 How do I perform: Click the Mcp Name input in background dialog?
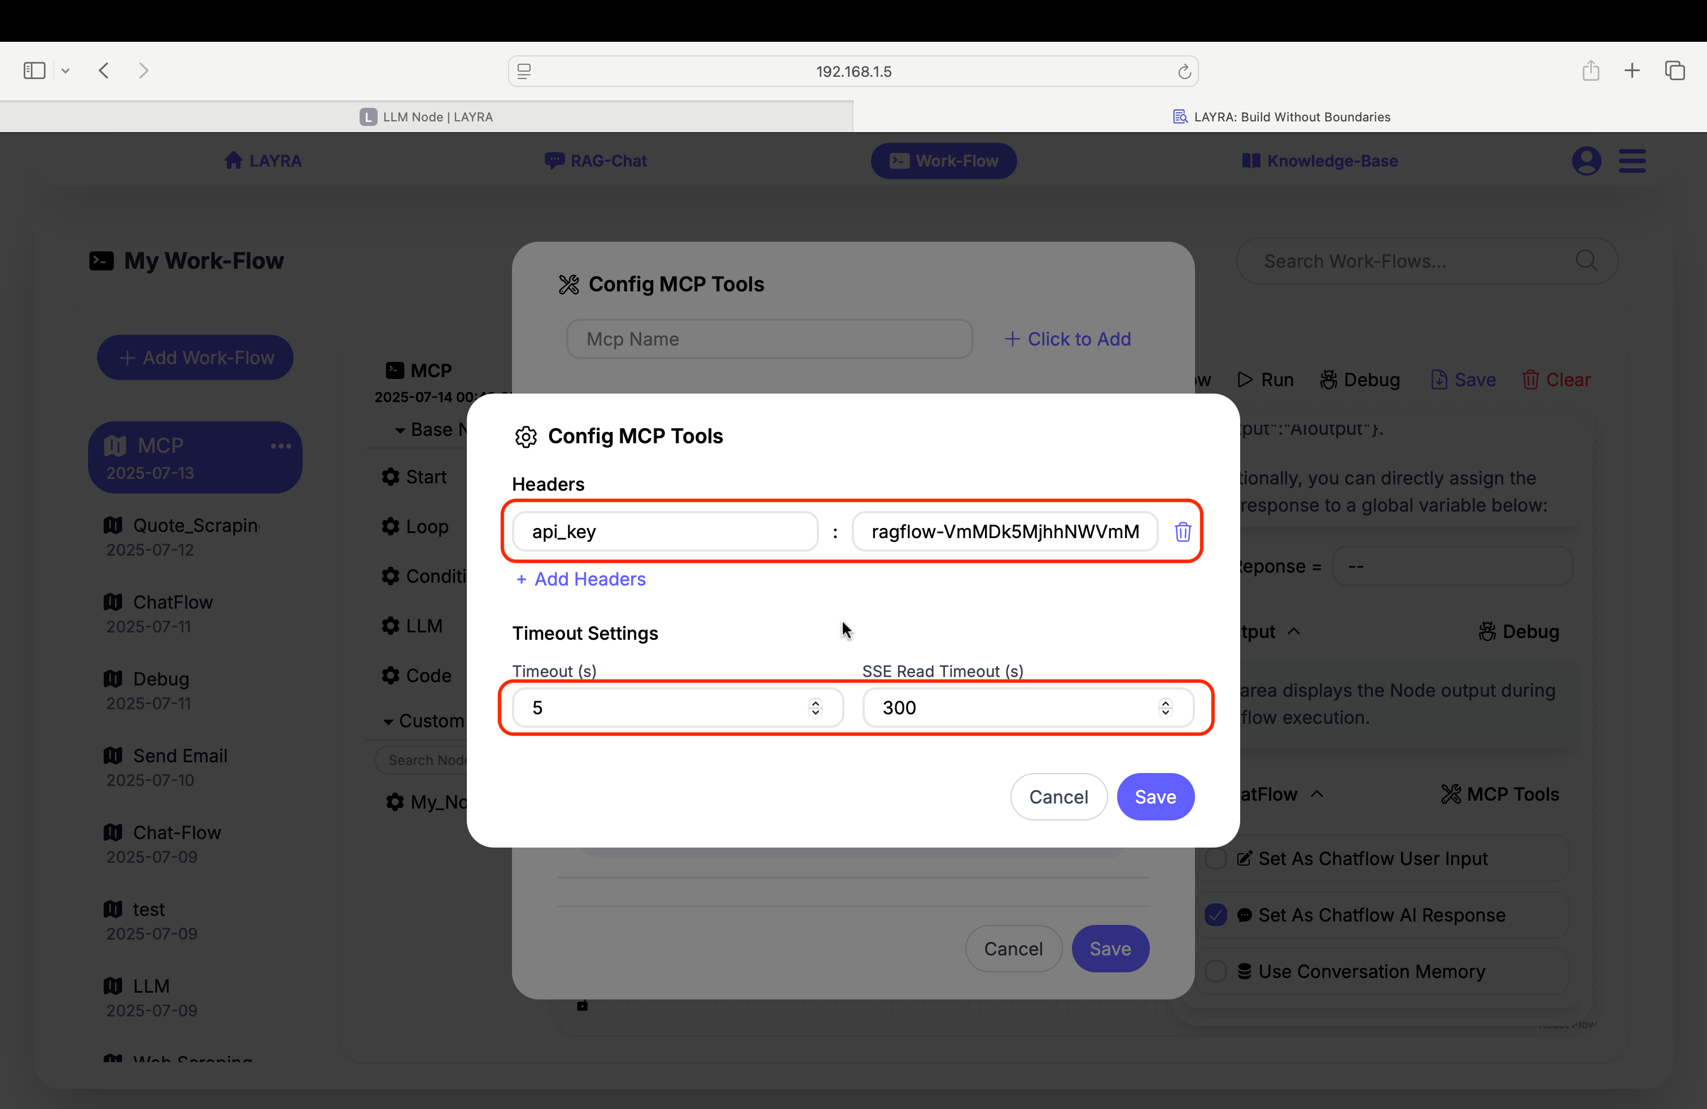769,339
